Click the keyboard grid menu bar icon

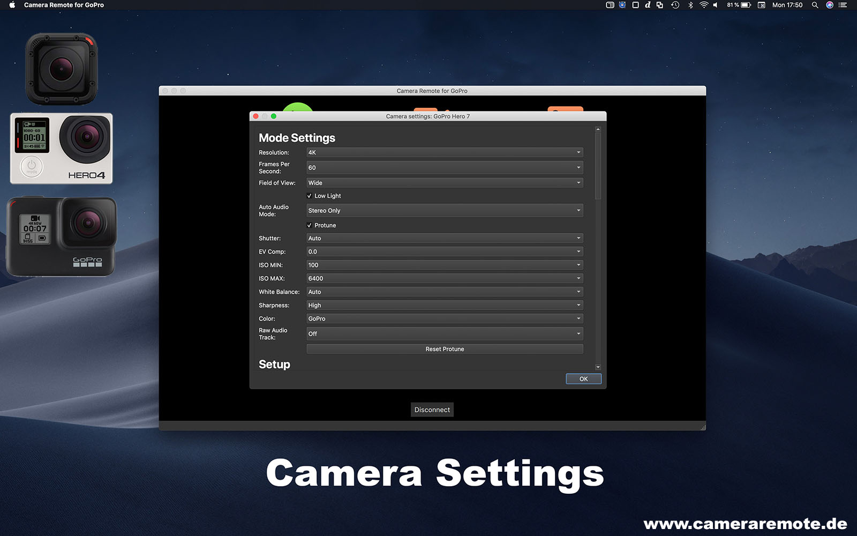coord(610,5)
